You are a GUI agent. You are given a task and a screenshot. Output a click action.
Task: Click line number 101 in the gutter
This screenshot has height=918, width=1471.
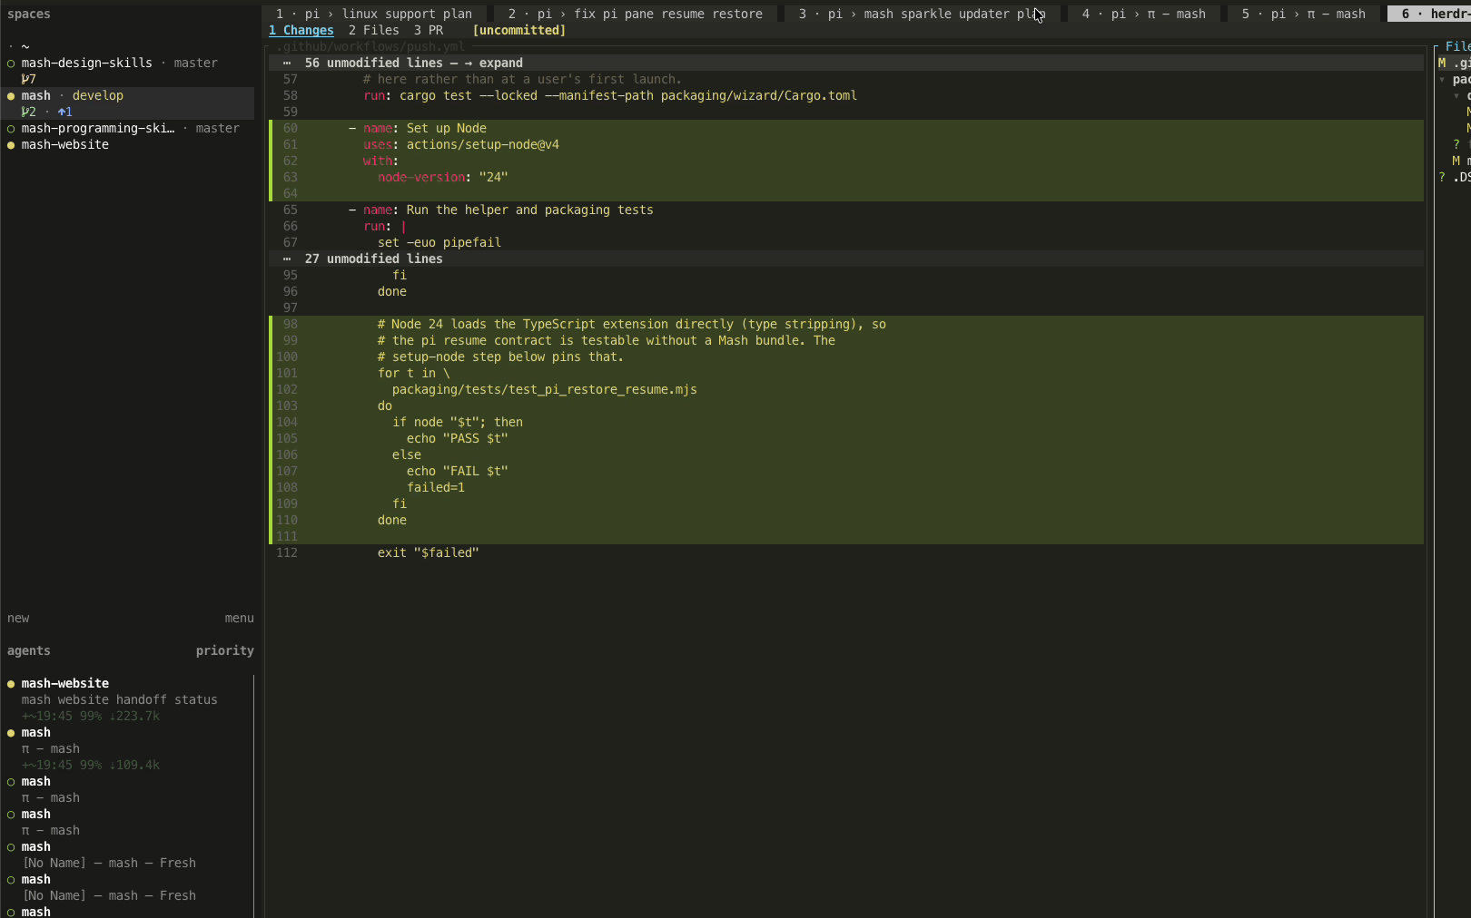click(x=287, y=374)
